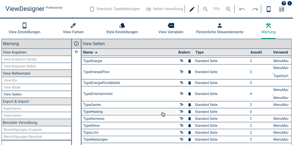
Task: Expand side panel with the double chevron
Action: tap(76, 52)
